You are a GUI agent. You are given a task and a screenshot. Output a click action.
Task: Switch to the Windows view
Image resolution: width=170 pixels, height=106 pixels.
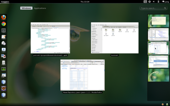pyautogui.click(x=26, y=8)
